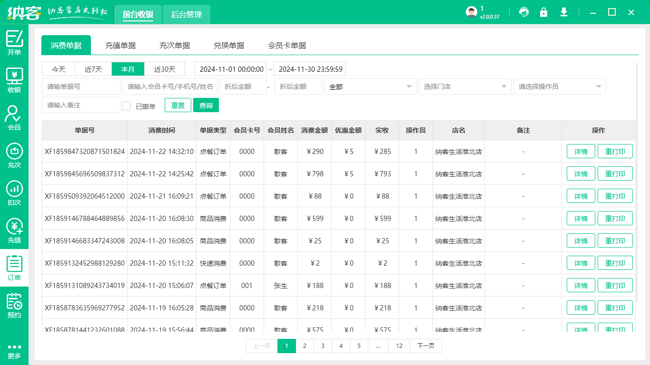The image size is (650, 365).
Task: Open the 后台管理 top tab
Action: click(x=187, y=15)
